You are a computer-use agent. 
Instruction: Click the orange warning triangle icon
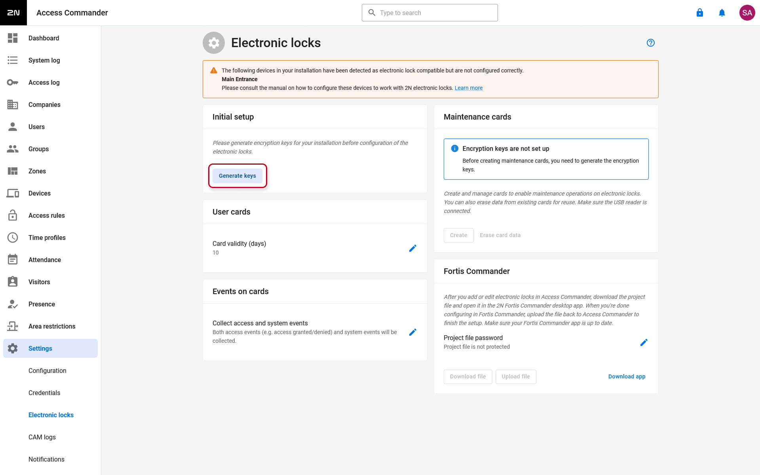tap(214, 70)
